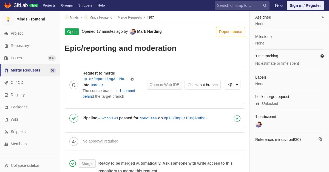Click the participant avatar in right sidebar
The image size is (329, 172).
(259, 124)
